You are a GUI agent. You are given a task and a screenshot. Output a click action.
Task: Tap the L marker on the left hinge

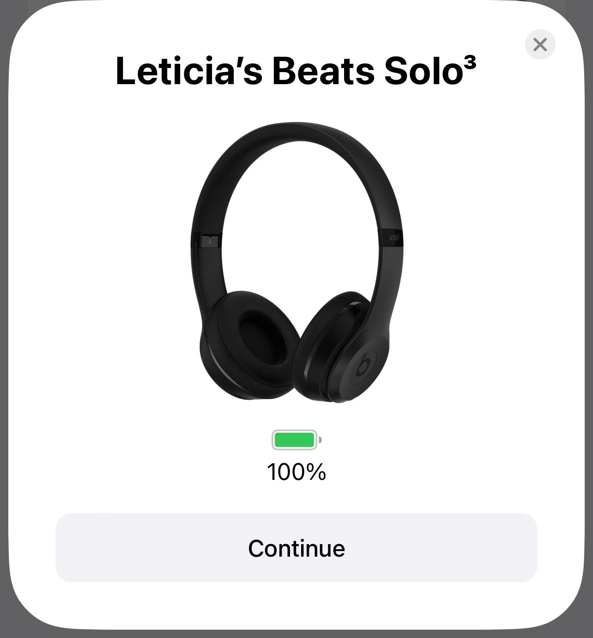click(x=210, y=241)
